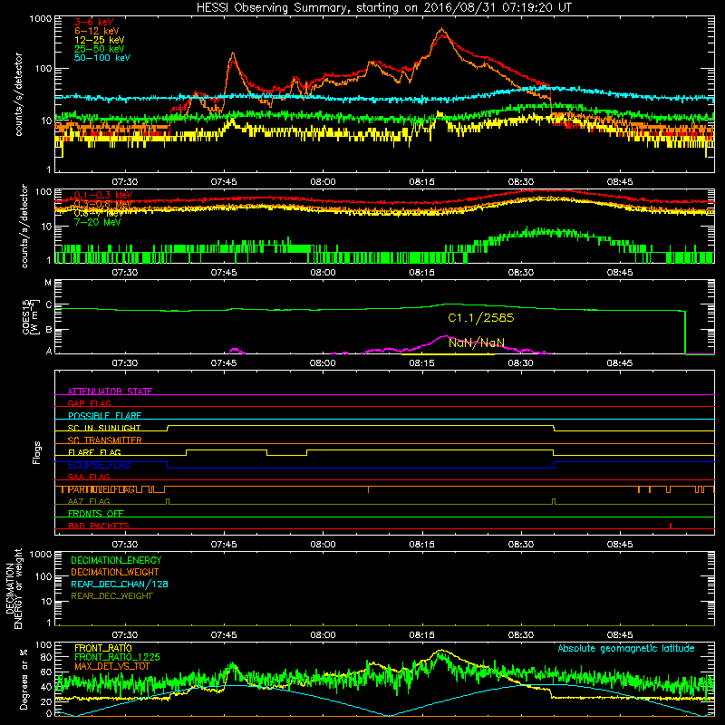This screenshot has height=725, width=725.
Task: Click the POSSIBLE_FLARE flag label
Action: point(104,416)
